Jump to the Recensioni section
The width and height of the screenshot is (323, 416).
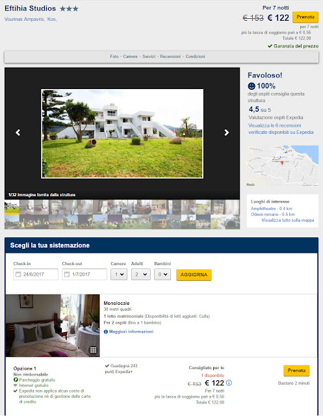point(170,57)
